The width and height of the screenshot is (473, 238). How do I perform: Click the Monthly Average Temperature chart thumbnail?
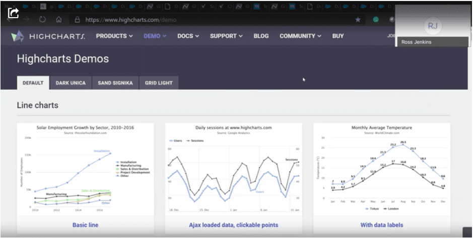382,169
